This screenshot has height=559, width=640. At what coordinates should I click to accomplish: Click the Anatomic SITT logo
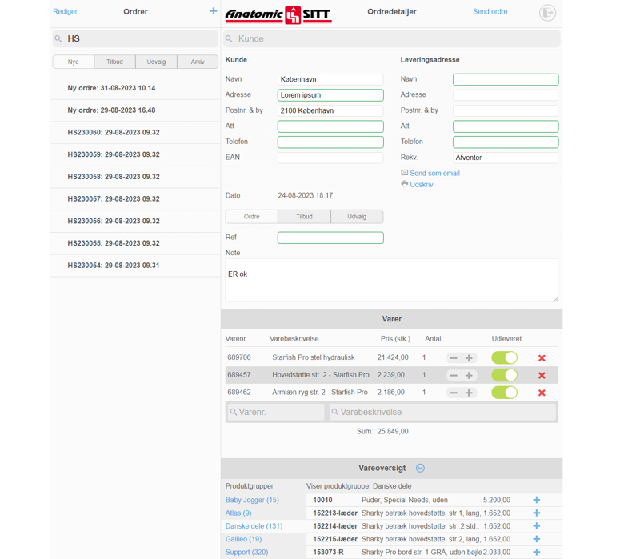click(278, 15)
